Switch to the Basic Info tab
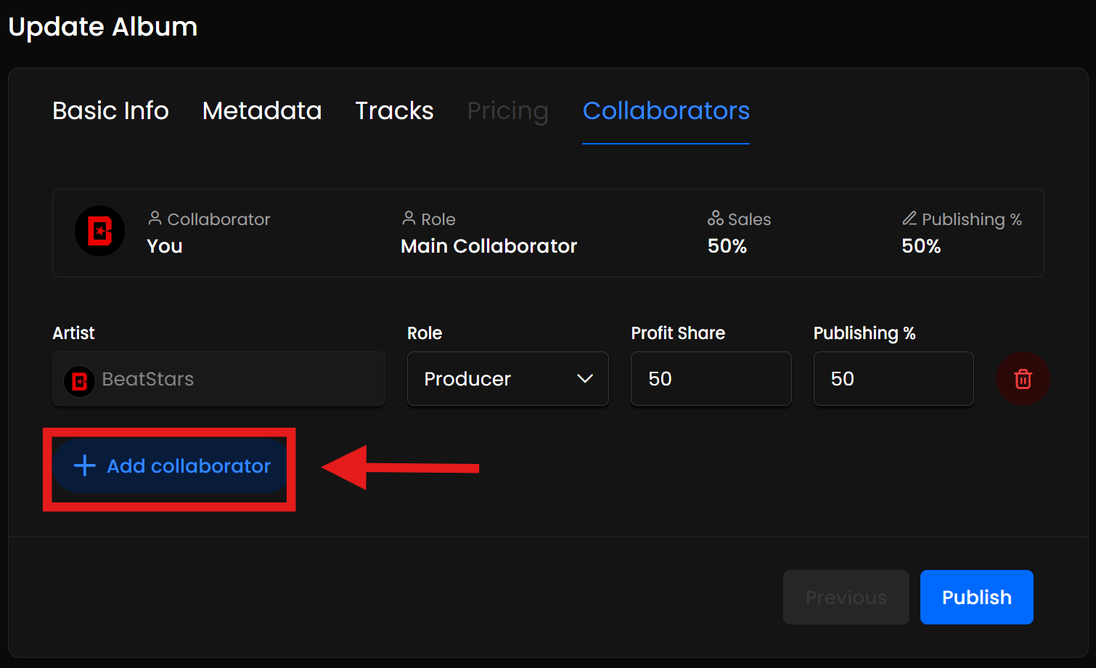This screenshot has height=668, width=1096. 110,110
